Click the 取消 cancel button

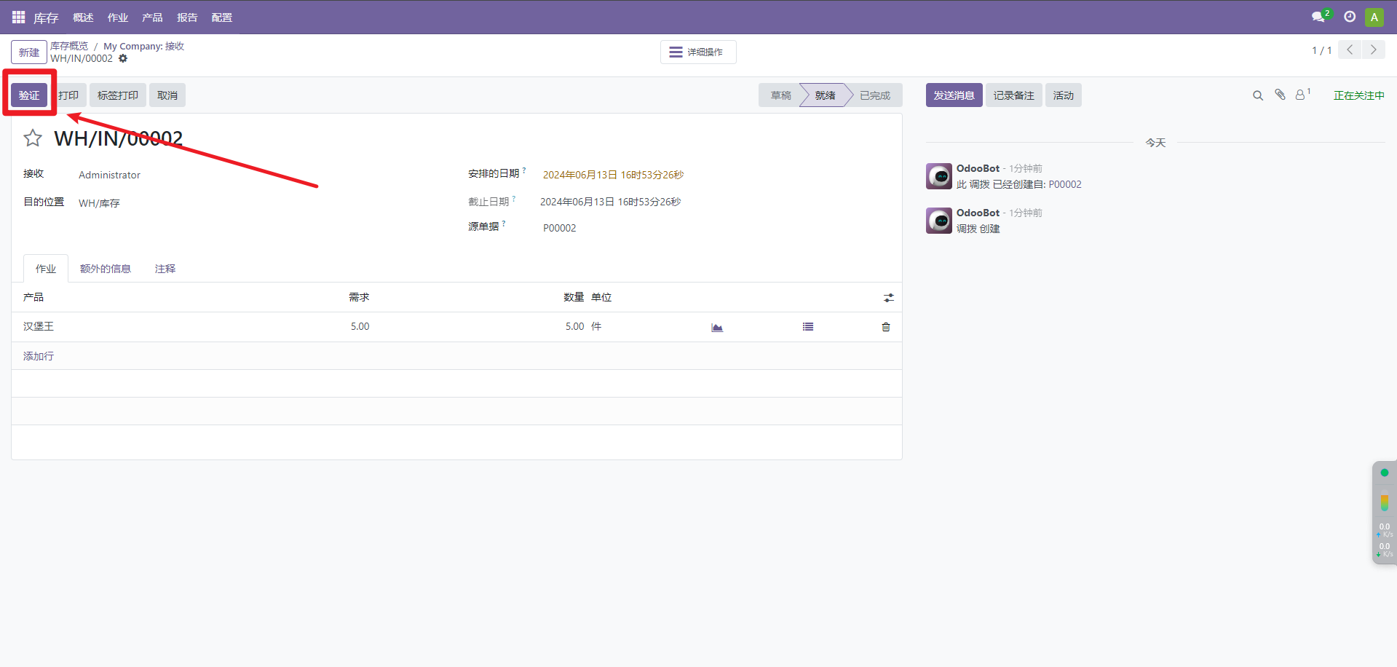click(x=167, y=95)
